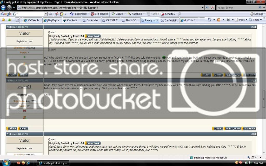Open the search provider dropdown arrow
266x166 pixels.
pyautogui.click(x=264, y=8)
